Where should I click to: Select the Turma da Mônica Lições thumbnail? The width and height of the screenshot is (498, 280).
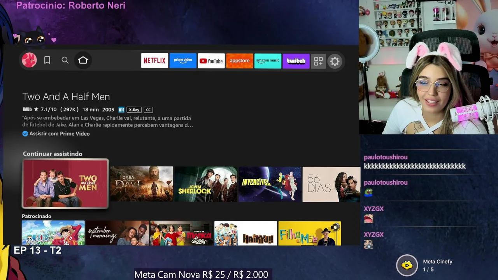[182, 233]
